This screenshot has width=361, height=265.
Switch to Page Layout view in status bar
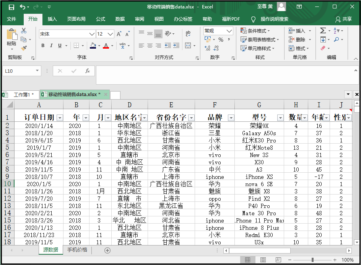click(263, 260)
